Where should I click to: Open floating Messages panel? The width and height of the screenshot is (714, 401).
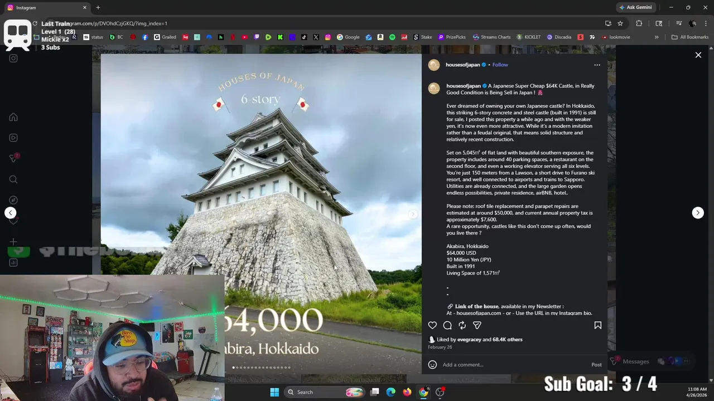[x=652, y=361]
